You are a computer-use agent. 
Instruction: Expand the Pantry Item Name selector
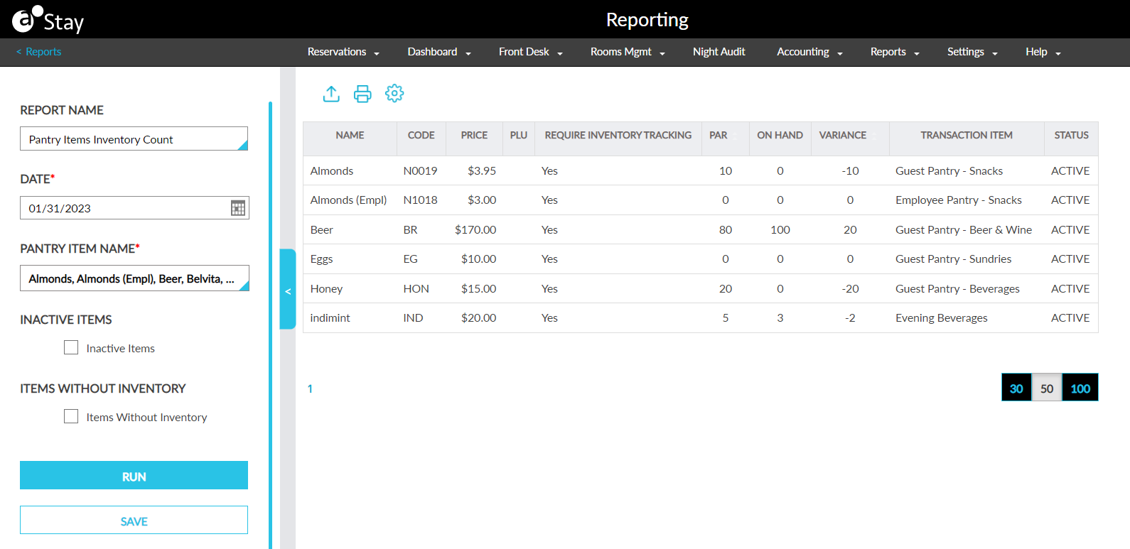pos(134,278)
